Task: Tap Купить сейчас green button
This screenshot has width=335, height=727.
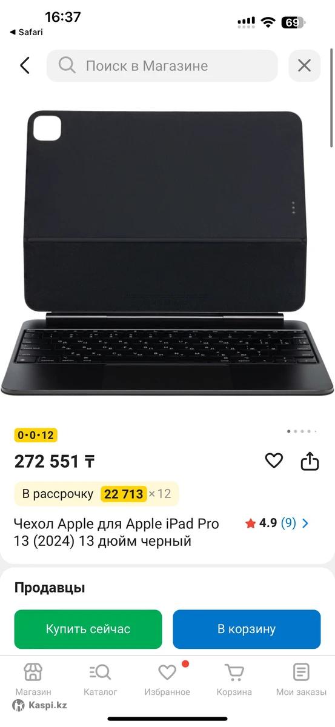Action: (88, 629)
